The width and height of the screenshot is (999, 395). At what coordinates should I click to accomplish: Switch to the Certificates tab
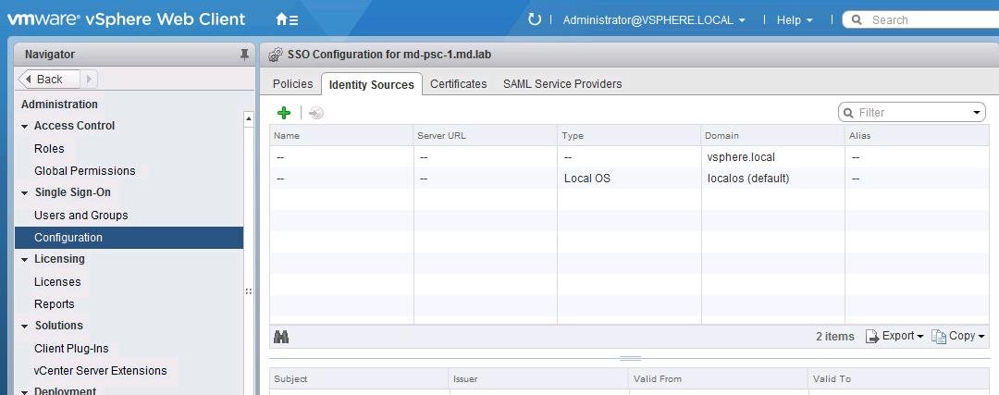pyautogui.click(x=458, y=84)
